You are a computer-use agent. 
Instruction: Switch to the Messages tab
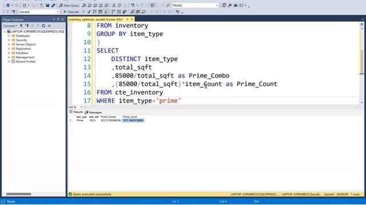click(93, 112)
